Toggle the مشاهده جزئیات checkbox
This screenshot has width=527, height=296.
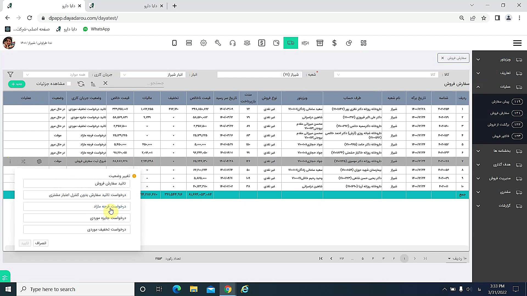[69, 84]
